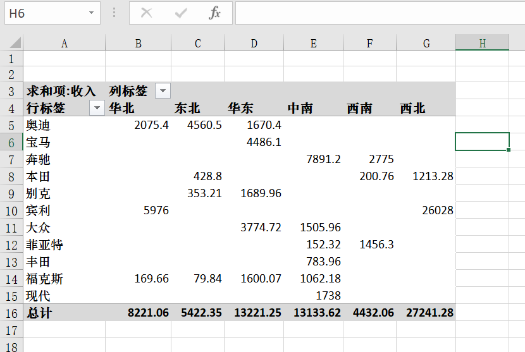Click the 华北 column label
This screenshot has height=352, width=525.
[121, 108]
